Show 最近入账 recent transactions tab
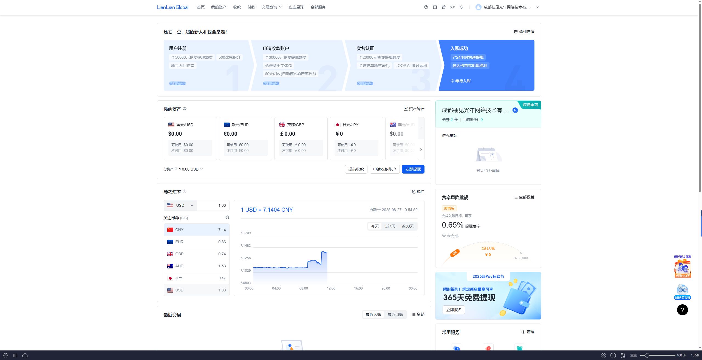Viewport: 702px width, 360px height. coord(373,314)
